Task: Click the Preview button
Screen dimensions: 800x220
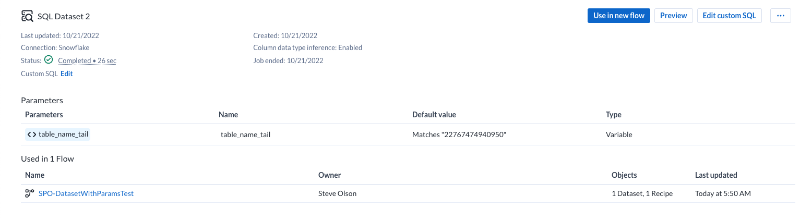Action: (x=673, y=16)
